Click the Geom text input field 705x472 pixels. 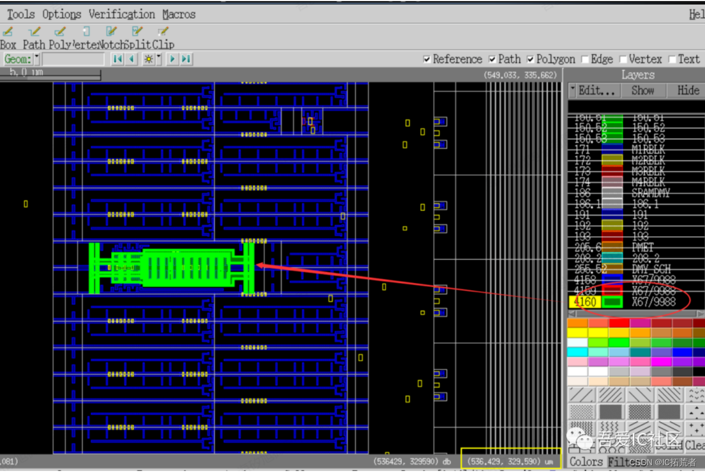coord(73,59)
